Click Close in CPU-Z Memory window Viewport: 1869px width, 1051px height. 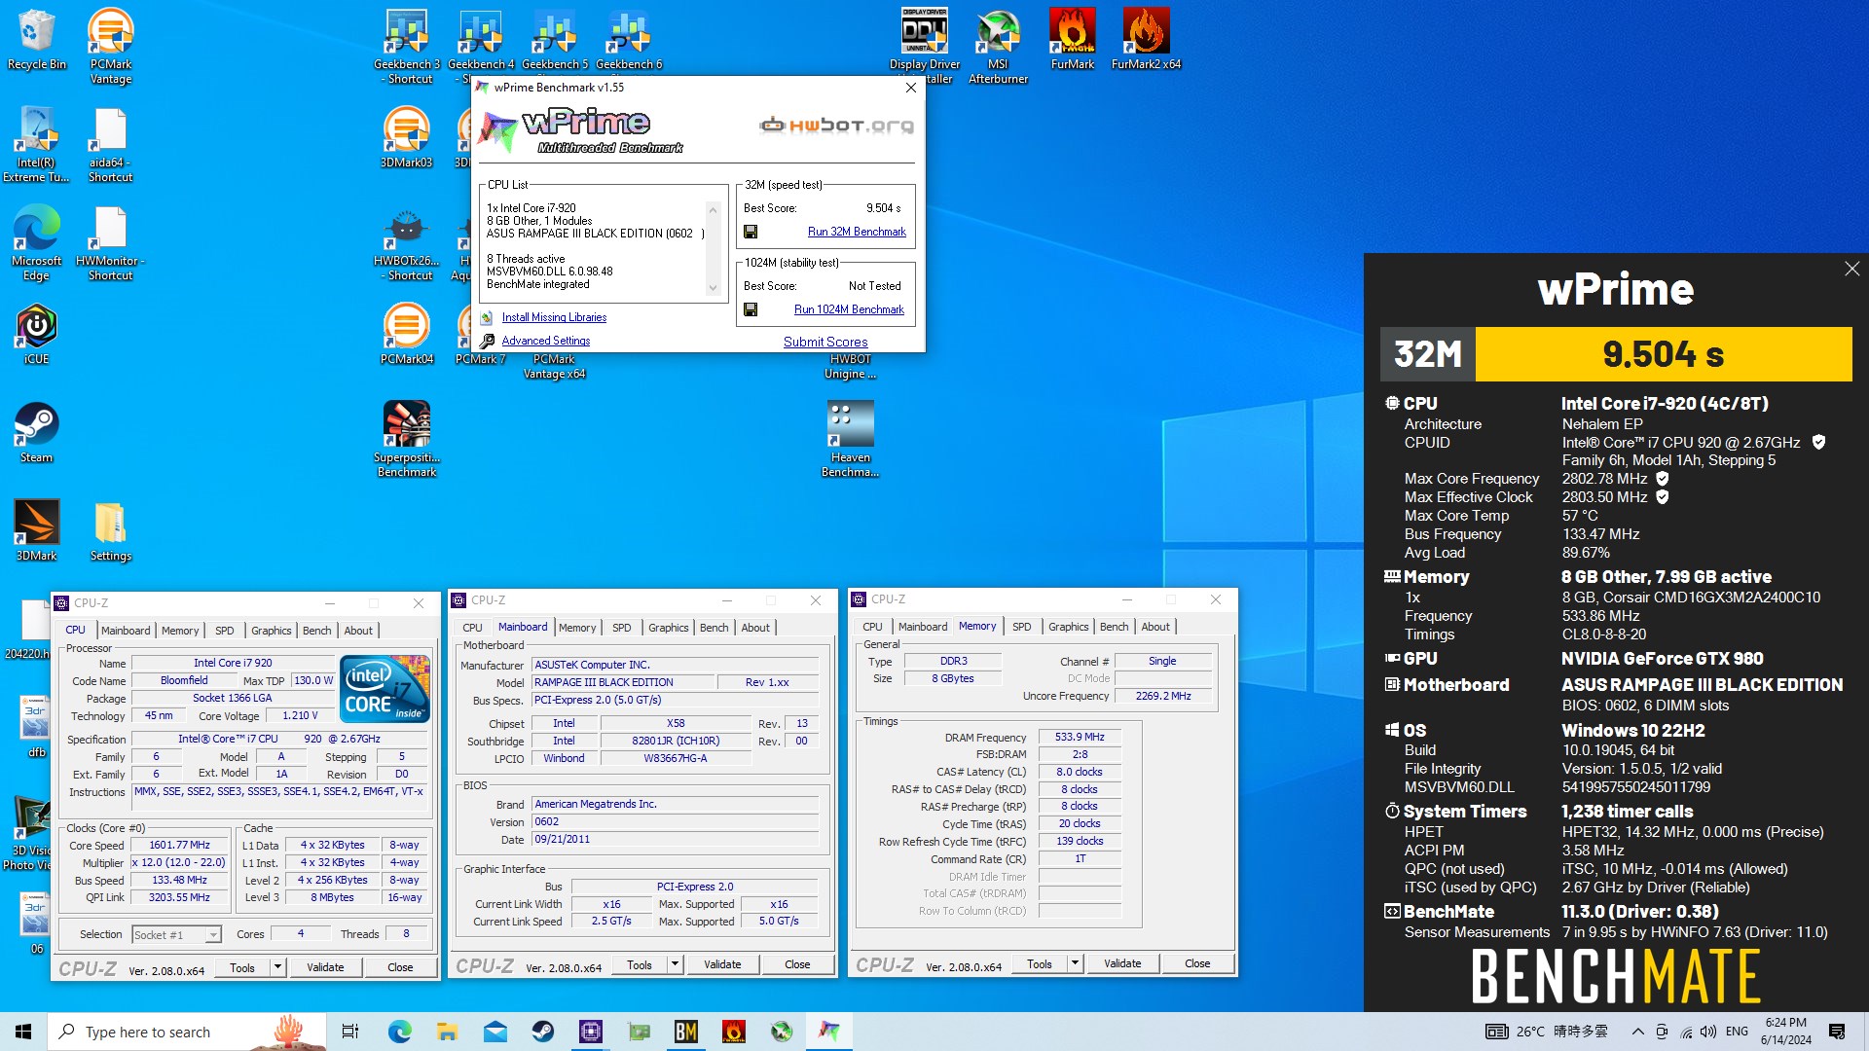1197,963
